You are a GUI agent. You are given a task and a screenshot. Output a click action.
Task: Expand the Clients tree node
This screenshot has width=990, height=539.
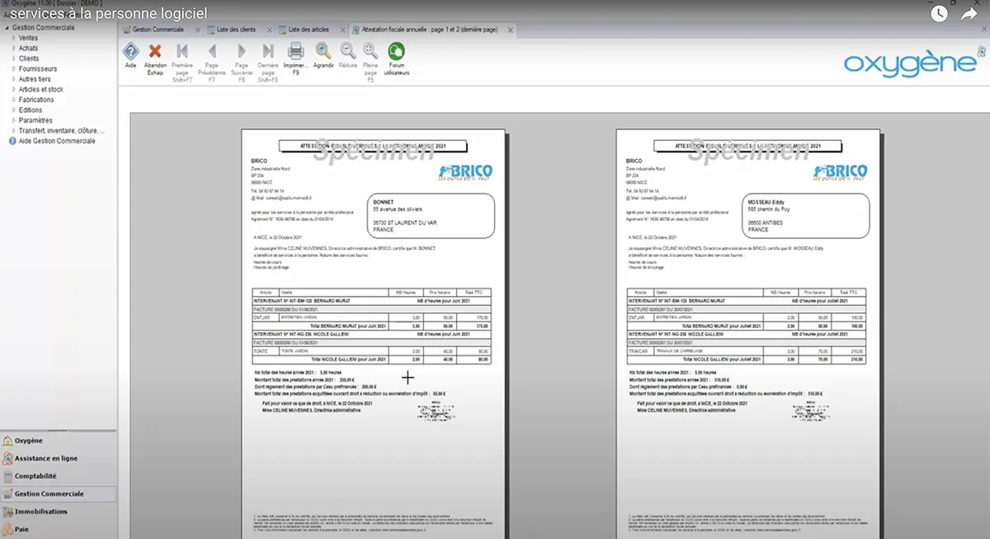14,59
